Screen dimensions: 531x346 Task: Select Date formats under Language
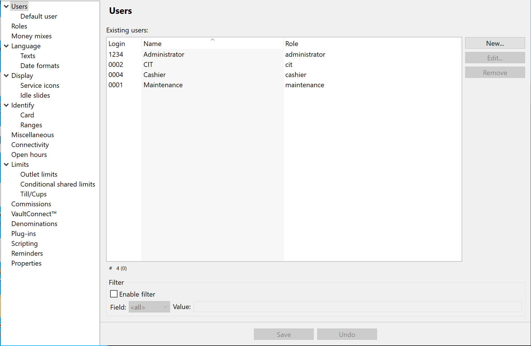pos(40,65)
